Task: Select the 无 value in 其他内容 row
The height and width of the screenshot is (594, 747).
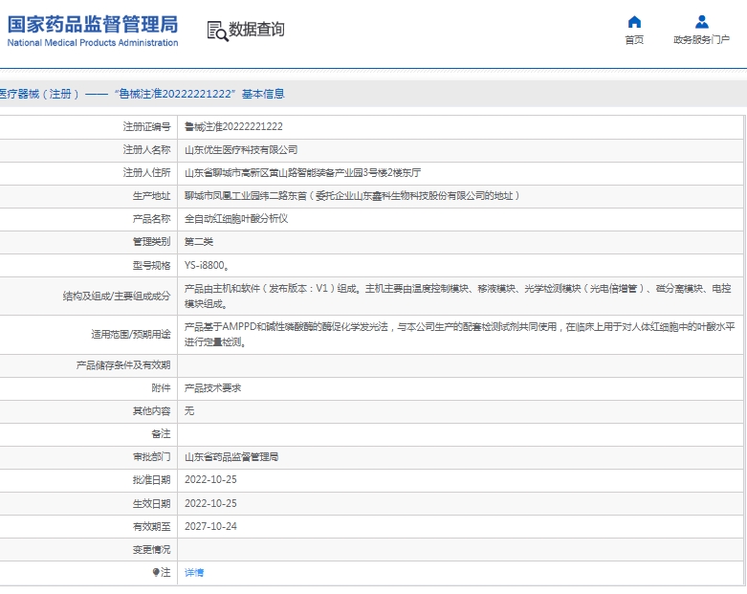Action: point(189,410)
